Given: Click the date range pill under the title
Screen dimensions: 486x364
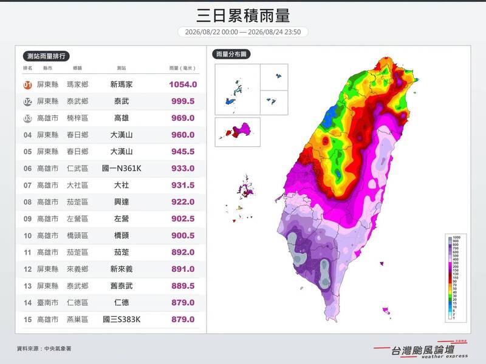Looking at the screenshot, I should (x=243, y=32).
